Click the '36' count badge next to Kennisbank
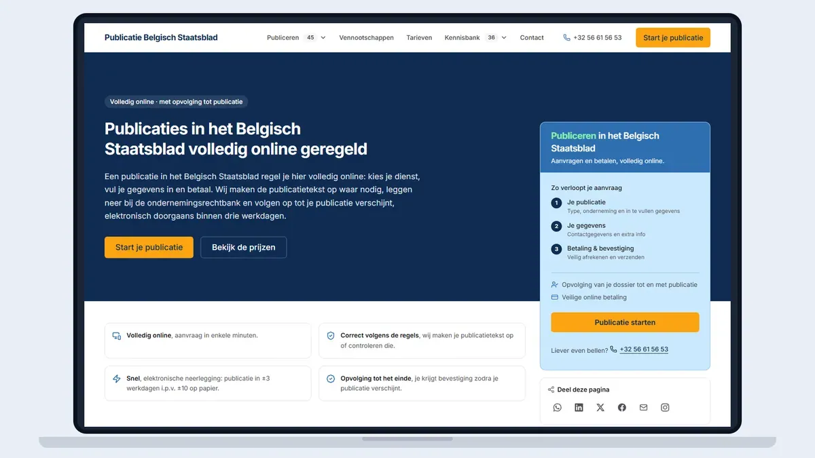The height and width of the screenshot is (458, 815). [491, 38]
